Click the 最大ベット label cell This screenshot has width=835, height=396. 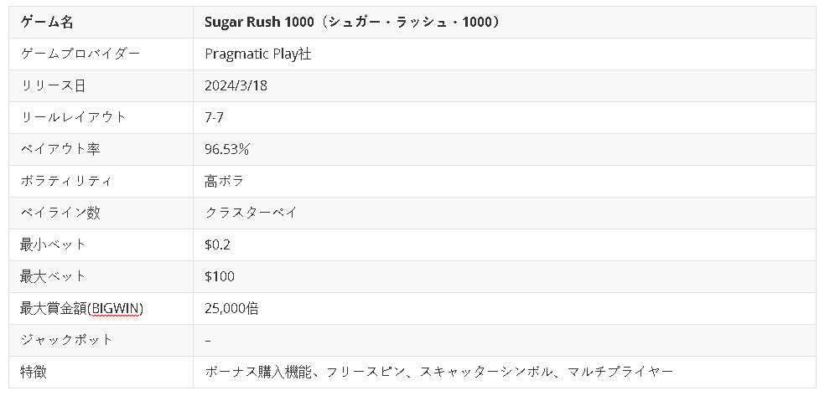(x=53, y=277)
